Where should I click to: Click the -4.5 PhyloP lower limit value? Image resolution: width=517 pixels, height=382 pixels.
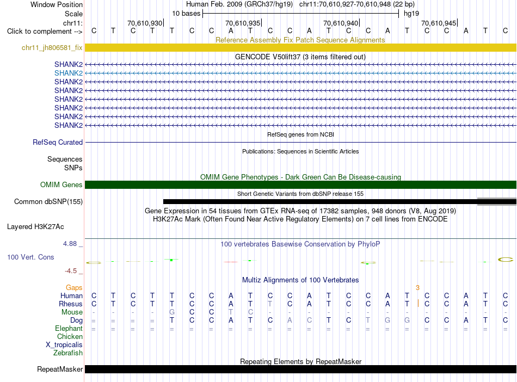point(71,271)
